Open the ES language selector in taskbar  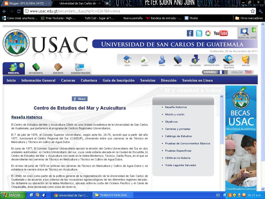pos(219,195)
